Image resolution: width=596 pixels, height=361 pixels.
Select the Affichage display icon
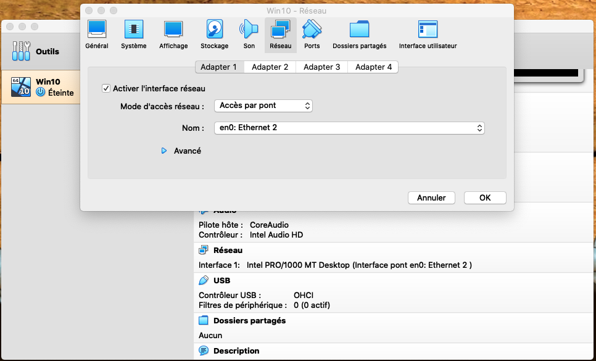tap(173, 30)
